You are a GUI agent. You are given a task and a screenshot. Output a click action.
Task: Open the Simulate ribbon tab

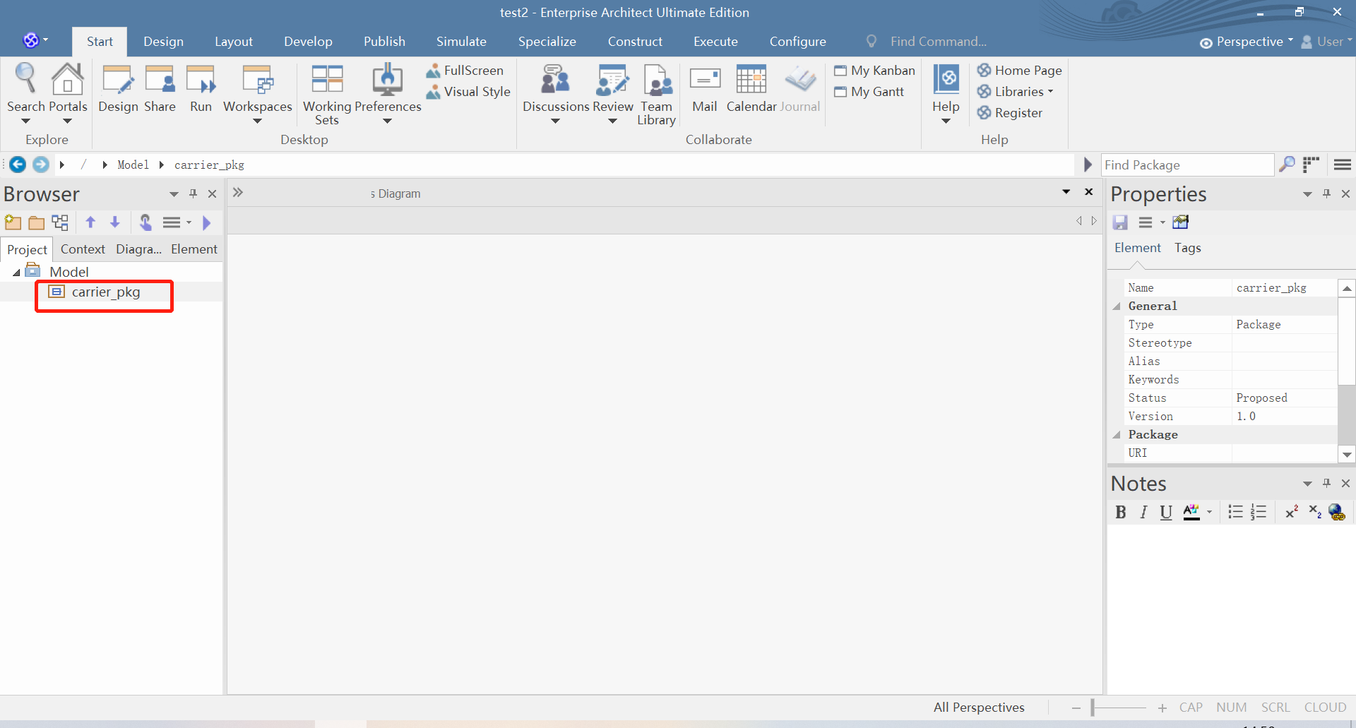point(461,42)
